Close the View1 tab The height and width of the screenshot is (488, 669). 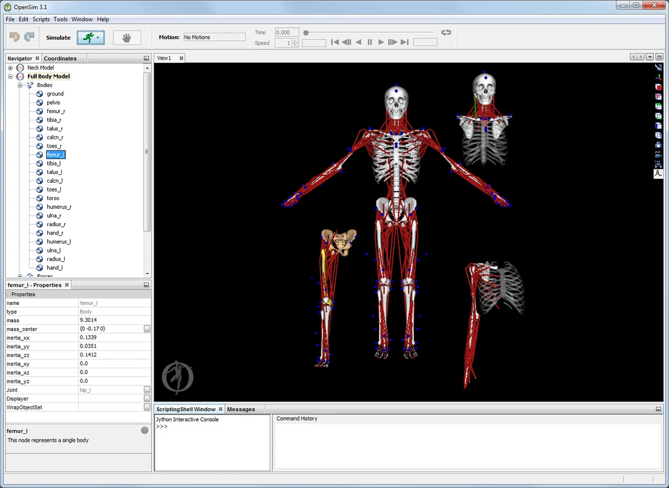pos(181,58)
